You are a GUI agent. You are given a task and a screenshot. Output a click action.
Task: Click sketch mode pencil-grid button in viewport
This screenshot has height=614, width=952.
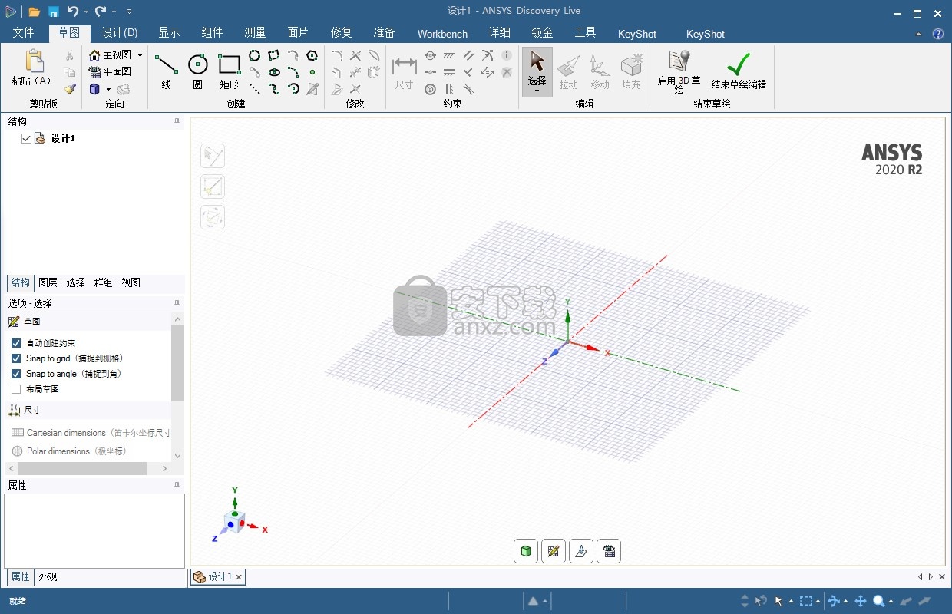point(554,551)
